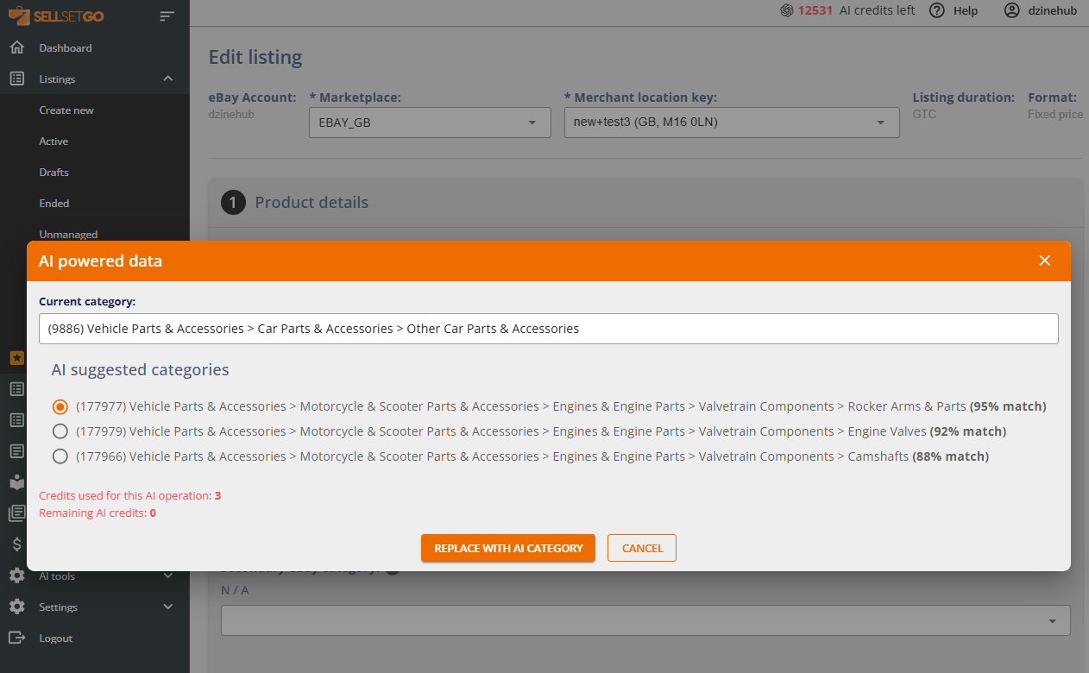Open the Drafts listings page

pos(54,172)
